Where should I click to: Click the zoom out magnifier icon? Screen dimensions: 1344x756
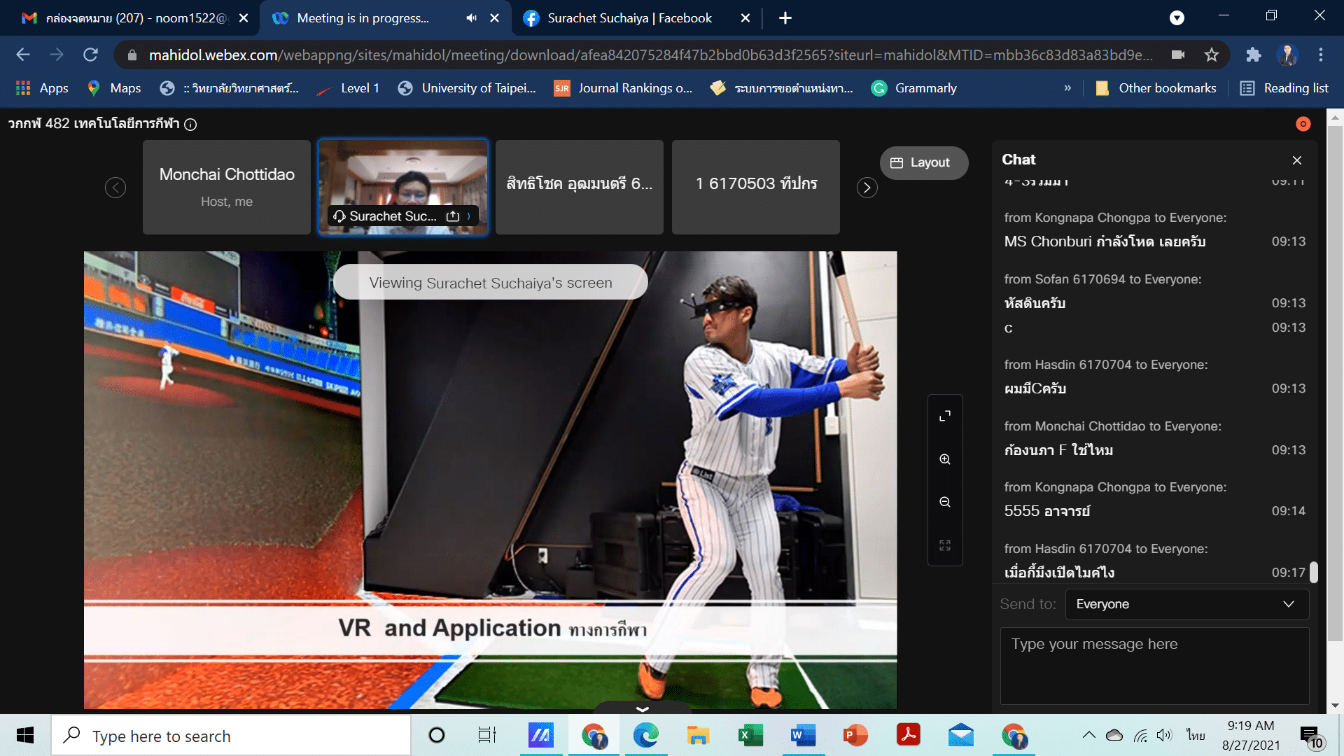(x=945, y=502)
